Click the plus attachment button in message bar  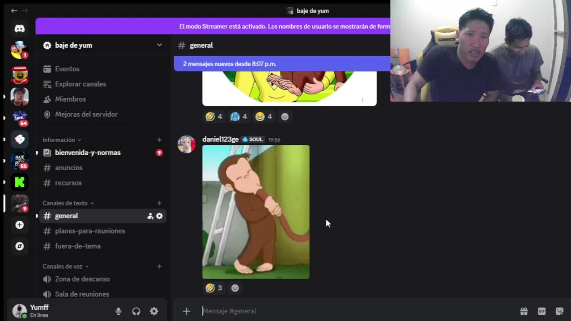click(186, 311)
